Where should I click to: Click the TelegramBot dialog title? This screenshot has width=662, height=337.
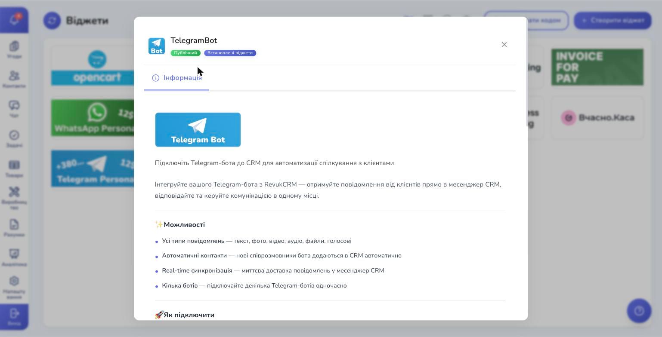[194, 40]
